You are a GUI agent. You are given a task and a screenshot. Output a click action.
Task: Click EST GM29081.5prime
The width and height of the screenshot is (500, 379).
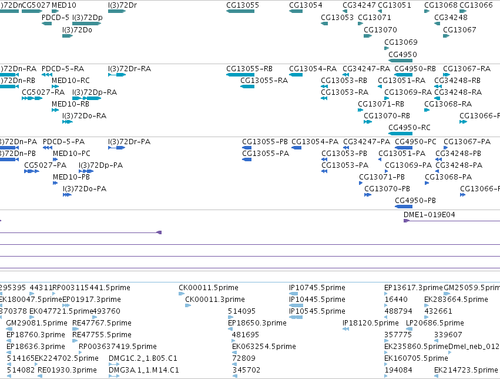click(x=36, y=323)
